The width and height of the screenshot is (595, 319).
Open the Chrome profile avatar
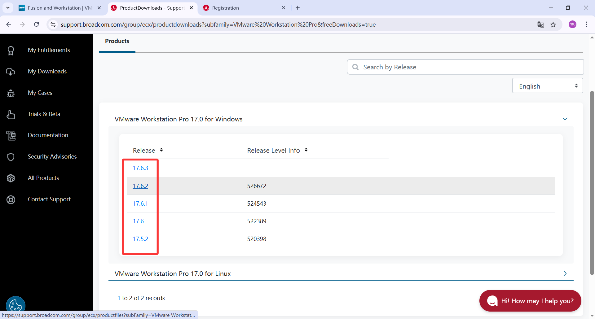pos(572,24)
